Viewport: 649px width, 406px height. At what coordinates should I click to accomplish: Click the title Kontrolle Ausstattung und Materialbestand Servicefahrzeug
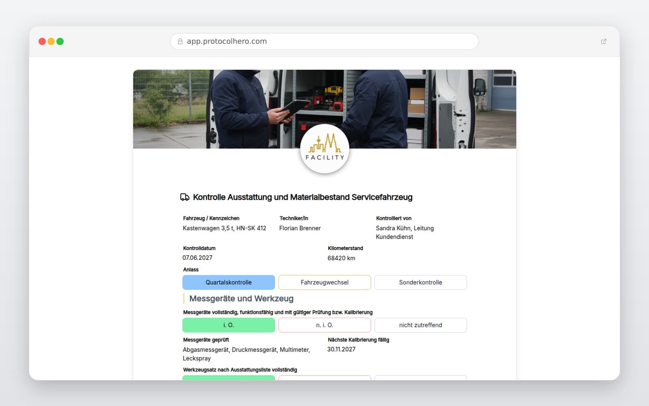click(x=303, y=197)
